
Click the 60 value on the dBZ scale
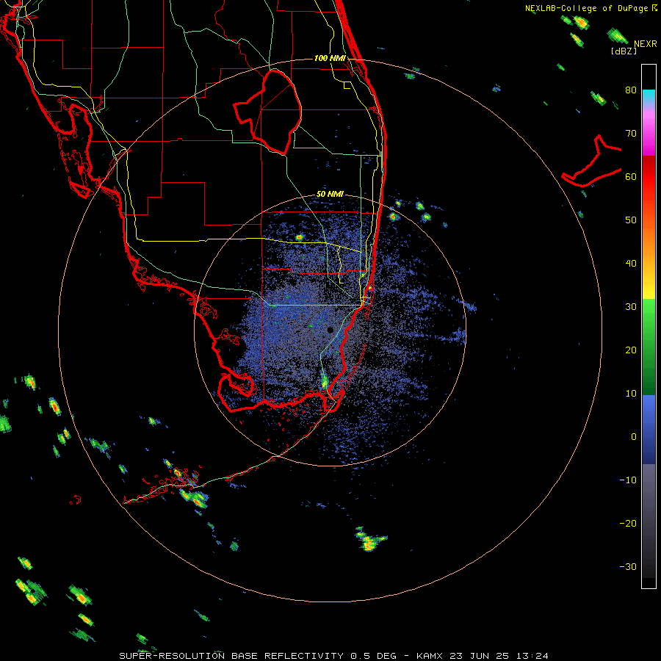[x=631, y=176]
